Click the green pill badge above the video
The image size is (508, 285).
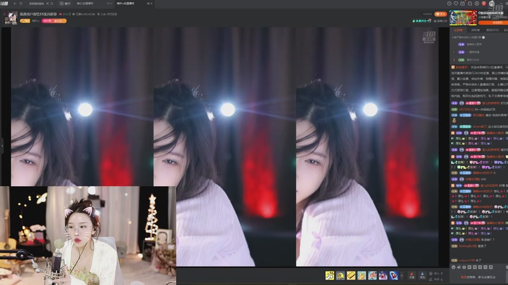coord(421,21)
